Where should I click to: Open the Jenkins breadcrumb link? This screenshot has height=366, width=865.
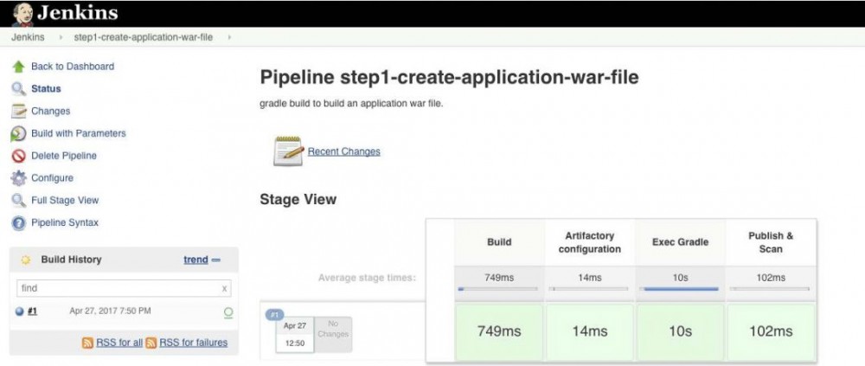tap(28, 37)
